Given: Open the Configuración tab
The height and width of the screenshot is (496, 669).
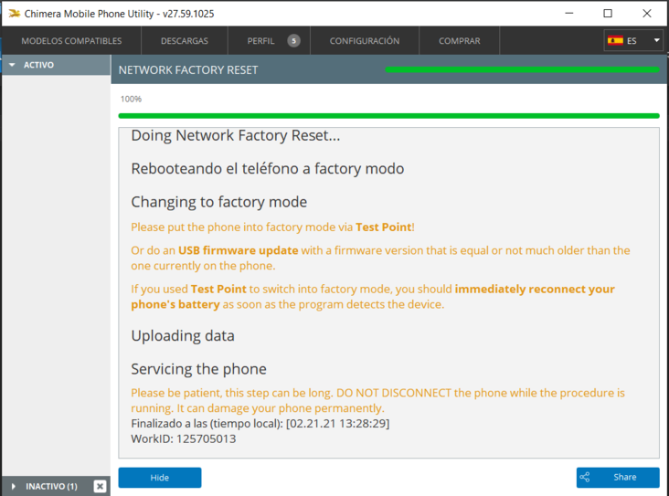Looking at the screenshot, I should 365,41.
